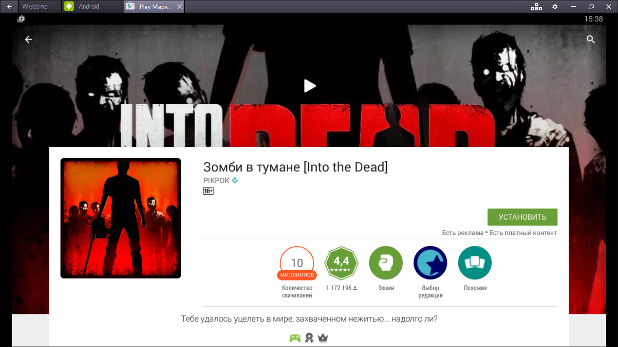Click the Есть реклама notice text

463,233
